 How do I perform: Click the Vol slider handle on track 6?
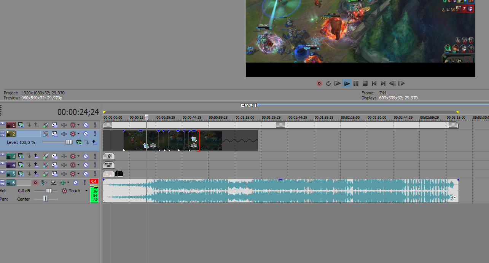pyautogui.click(x=49, y=191)
